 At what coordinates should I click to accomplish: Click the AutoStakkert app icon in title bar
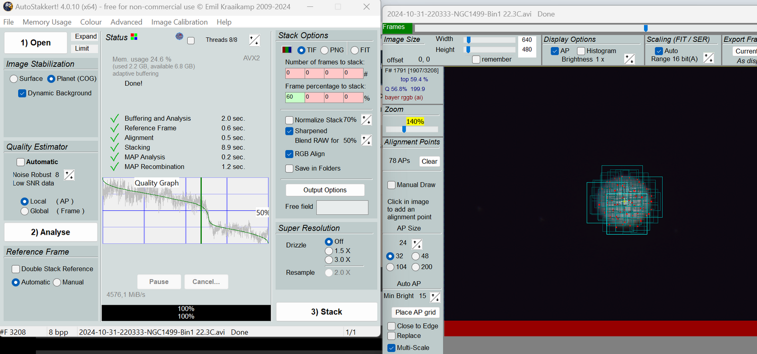8,7
